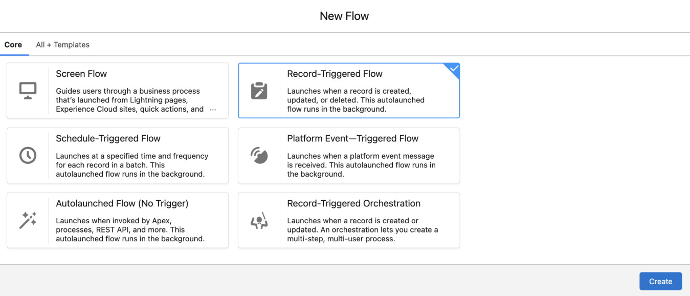This screenshot has height=296, width=690.
Task: Click description 'Launches when a record is created, updated, or deleted'
Action: 356,100
